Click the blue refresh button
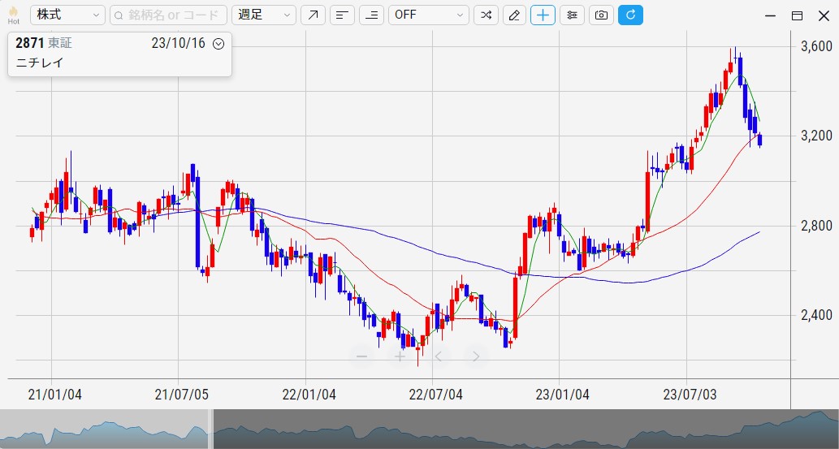Screen dimensions: 839x449 coord(630,15)
